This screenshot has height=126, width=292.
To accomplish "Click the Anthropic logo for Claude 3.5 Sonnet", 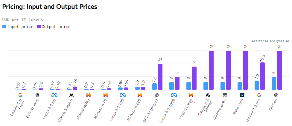I will [x=208, y=95].
